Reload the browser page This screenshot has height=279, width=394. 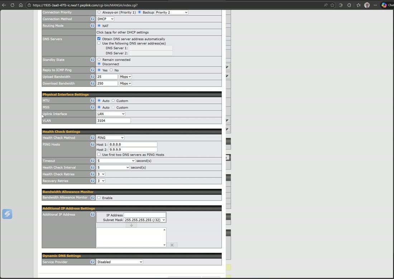tap(12, 5)
